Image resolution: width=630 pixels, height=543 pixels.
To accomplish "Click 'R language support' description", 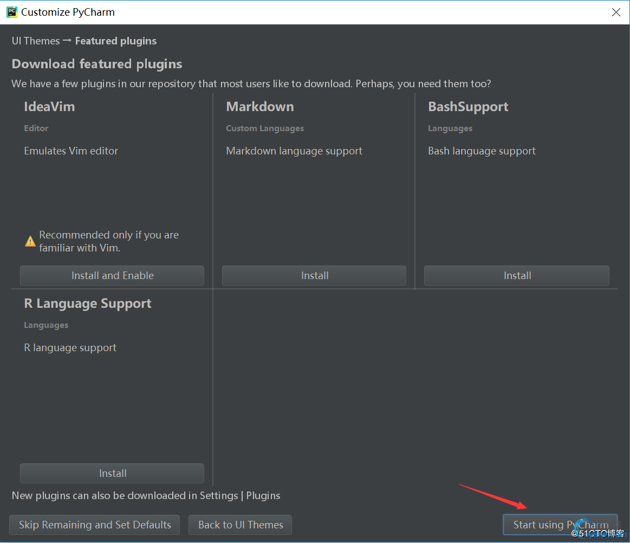I will pyautogui.click(x=70, y=348).
